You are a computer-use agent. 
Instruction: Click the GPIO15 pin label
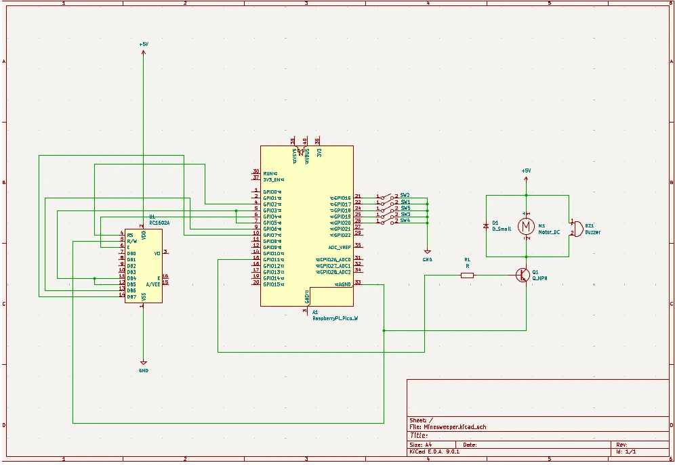(x=274, y=284)
